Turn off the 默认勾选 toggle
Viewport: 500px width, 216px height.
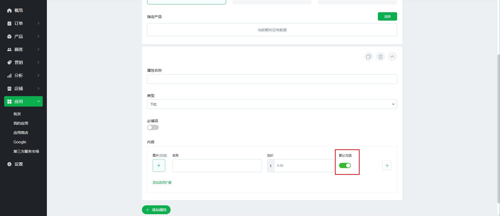coord(345,165)
